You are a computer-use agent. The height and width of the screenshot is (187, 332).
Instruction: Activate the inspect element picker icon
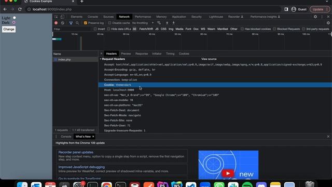pyautogui.click(x=56, y=17)
